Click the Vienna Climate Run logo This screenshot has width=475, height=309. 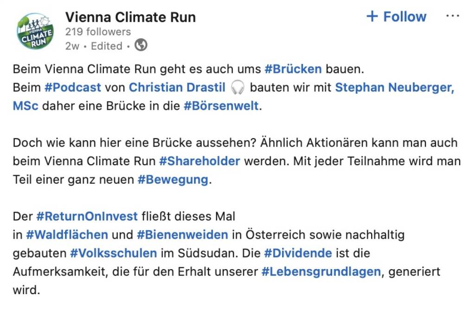click(x=35, y=31)
